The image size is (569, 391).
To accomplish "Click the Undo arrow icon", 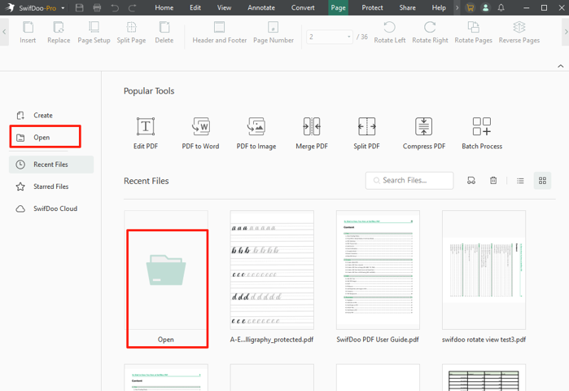I will (115, 7).
